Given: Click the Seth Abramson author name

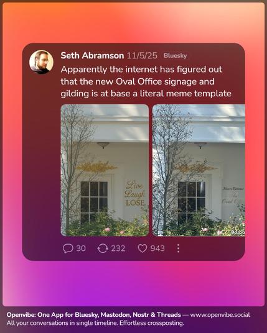Looking at the screenshot, I should point(92,56).
